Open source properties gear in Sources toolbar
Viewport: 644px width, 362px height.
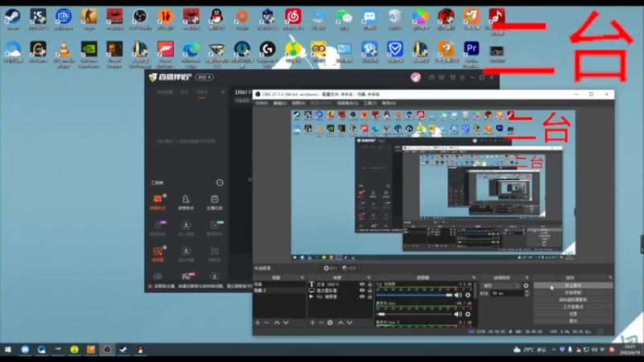click(330, 323)
